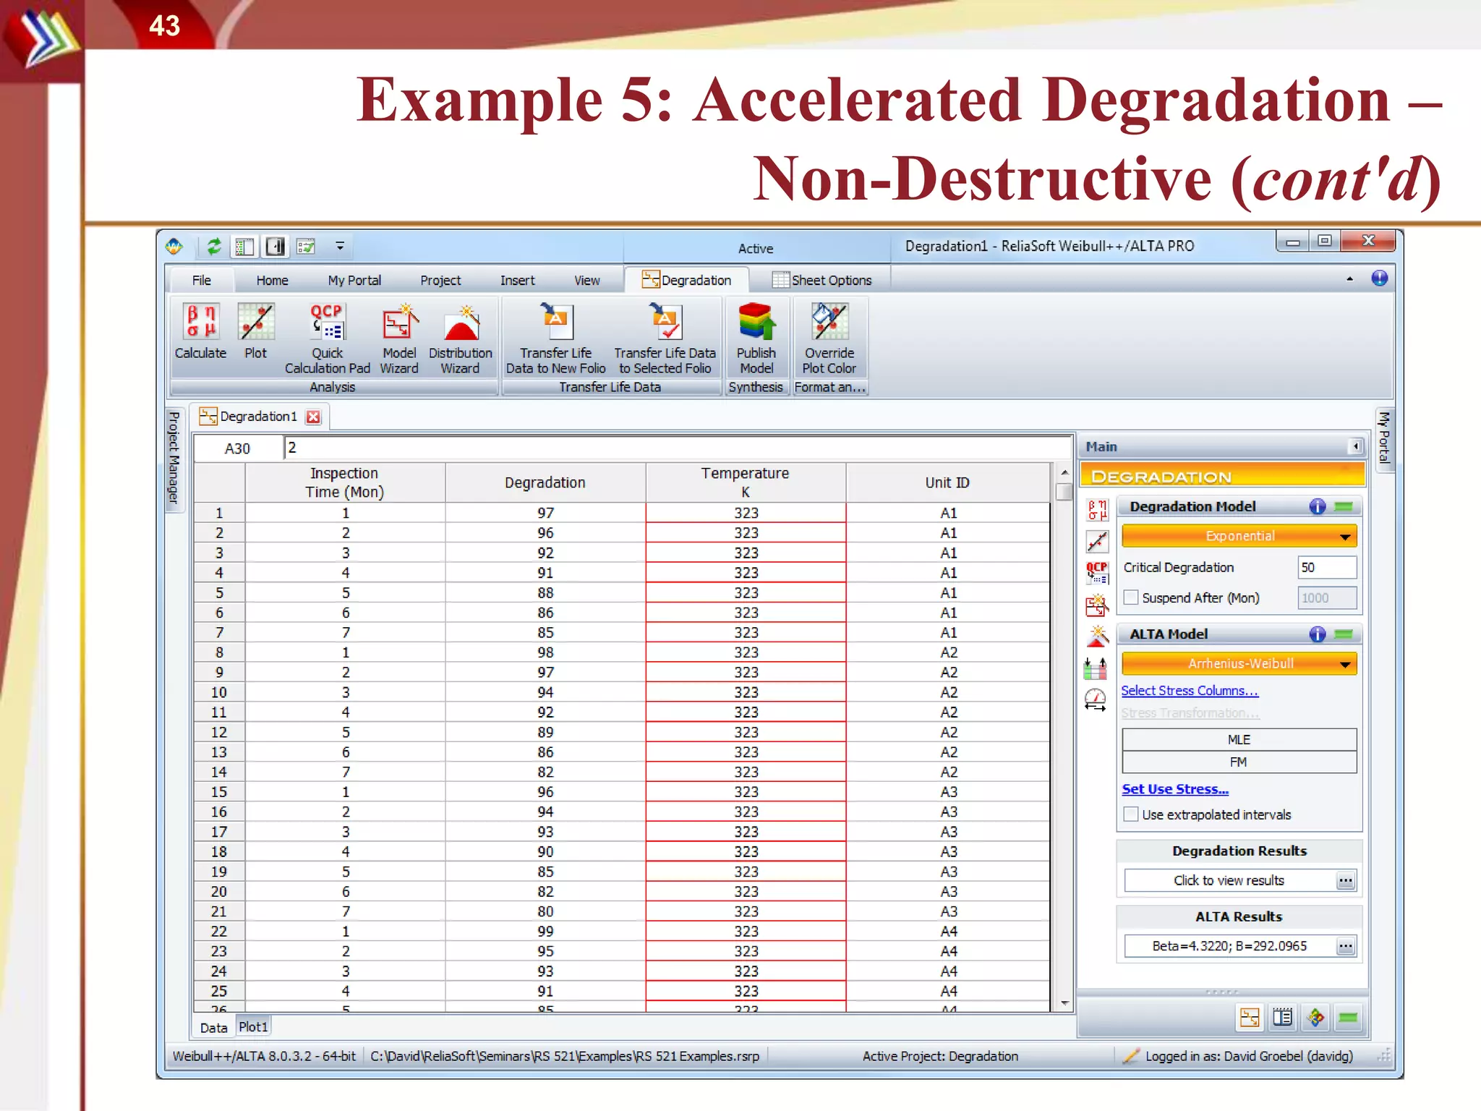Image resolution: width=1481 pixels, height=1111 pixels.
Task: Click the green refresh icon in quick access toolbar
Action: tap(214, 247)
